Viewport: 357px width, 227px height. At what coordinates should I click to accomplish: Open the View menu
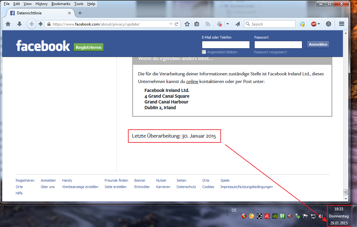pos(28,4)
